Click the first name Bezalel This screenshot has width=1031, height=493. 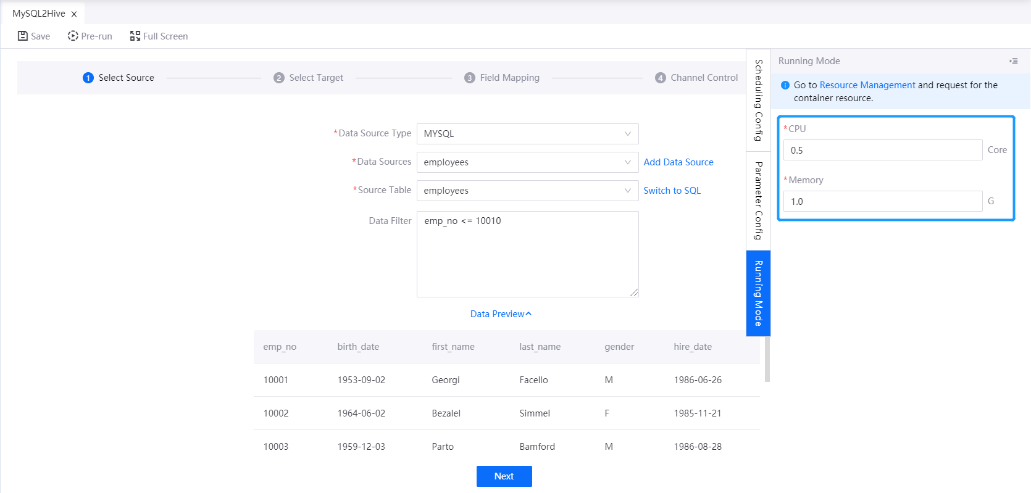(x=446, y=413)
